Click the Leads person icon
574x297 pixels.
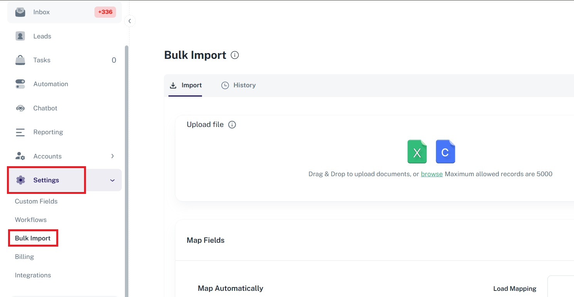pyautogui.click(x=20, y=36)
